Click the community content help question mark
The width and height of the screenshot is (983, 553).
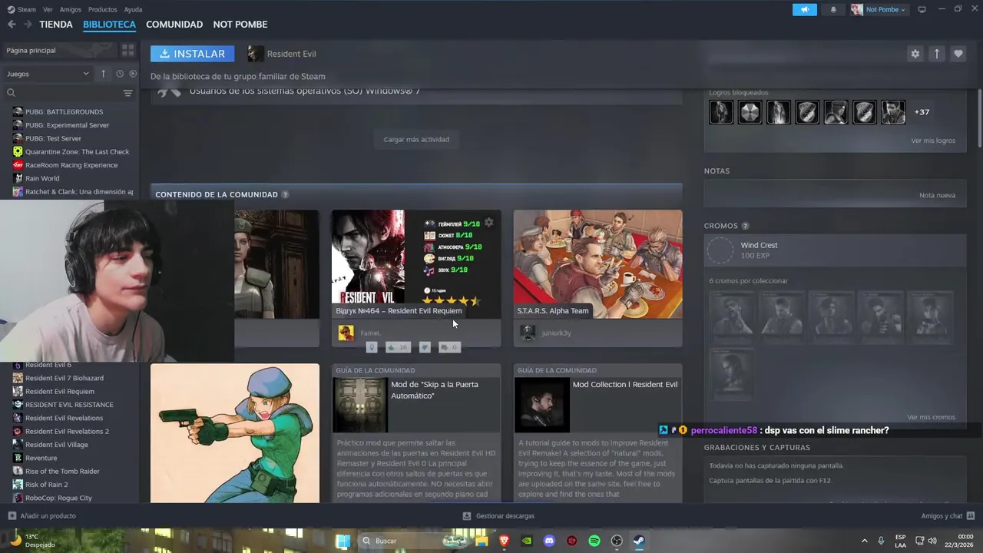pos(285,195)
